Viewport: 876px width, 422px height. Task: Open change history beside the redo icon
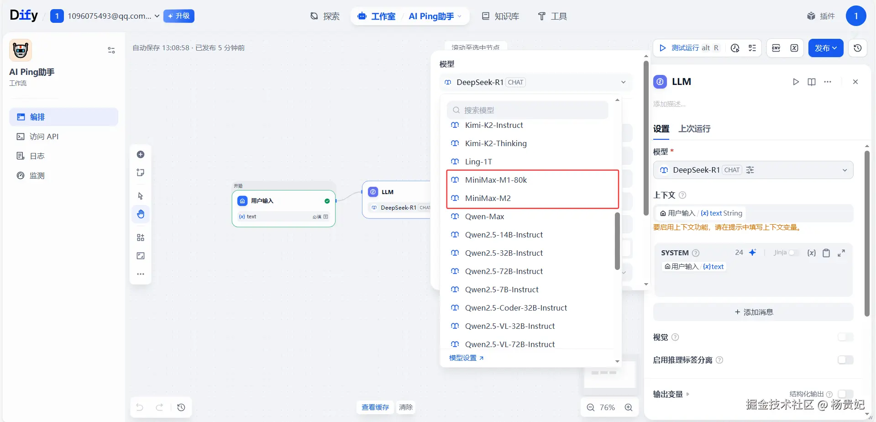(x=181, y=407)
